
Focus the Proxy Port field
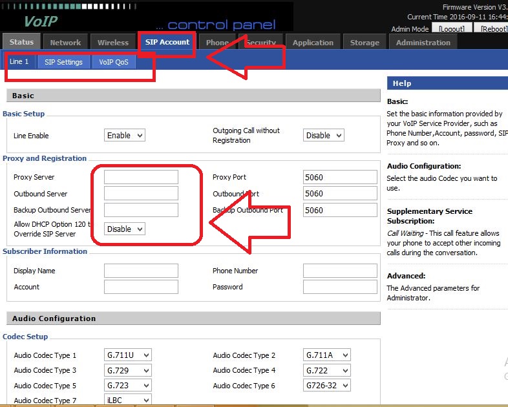pyautogui.click(x=340, y=177)
